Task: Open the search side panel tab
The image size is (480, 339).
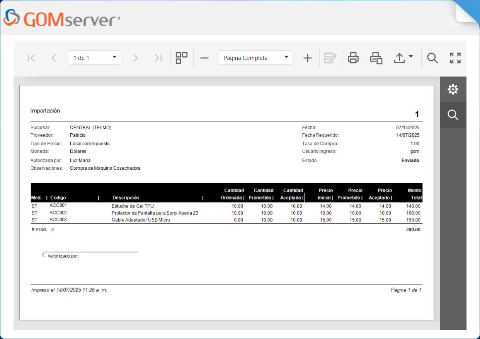Action: coord(453,115)
